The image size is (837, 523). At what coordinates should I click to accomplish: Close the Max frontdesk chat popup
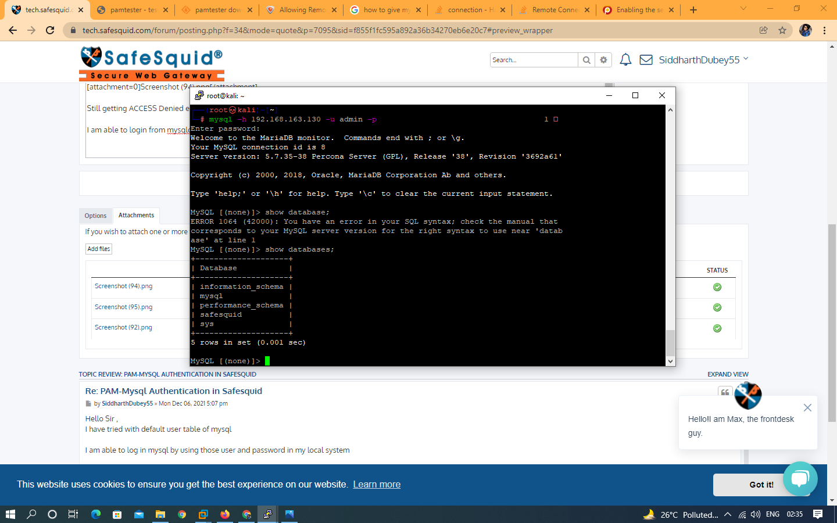(807, 407)
